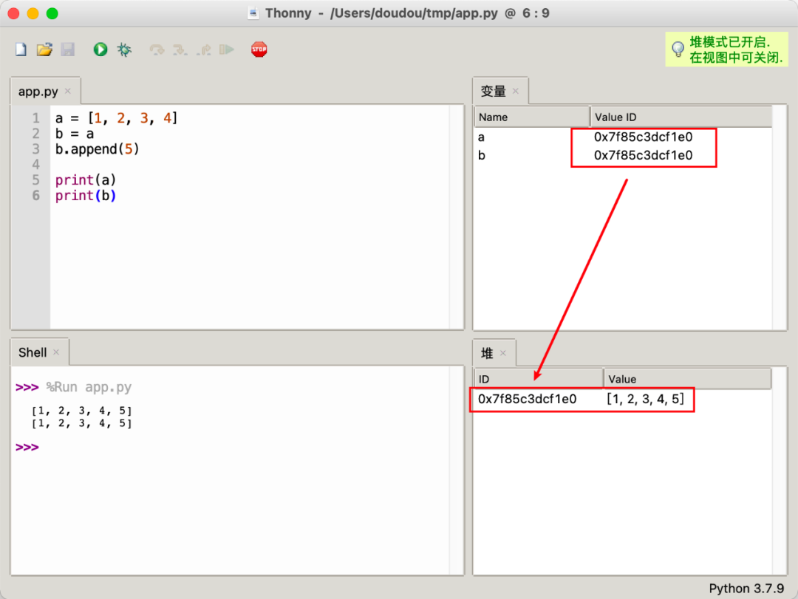
Task: Start the debugger with the bug icon
Action: coord(123,49)
